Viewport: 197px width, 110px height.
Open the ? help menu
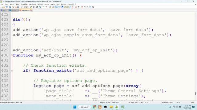pyautogui.click(x=76, y=4)
